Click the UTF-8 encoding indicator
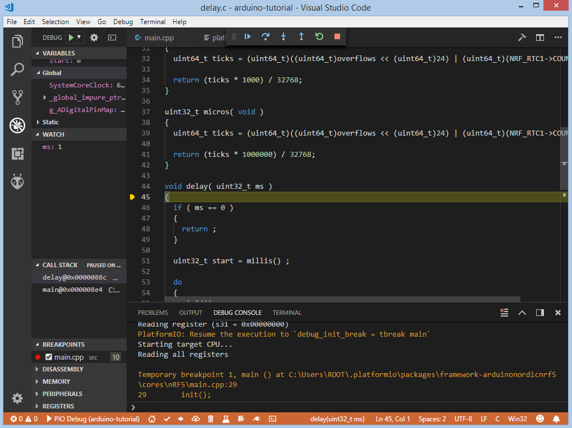 tap(463, 419)
